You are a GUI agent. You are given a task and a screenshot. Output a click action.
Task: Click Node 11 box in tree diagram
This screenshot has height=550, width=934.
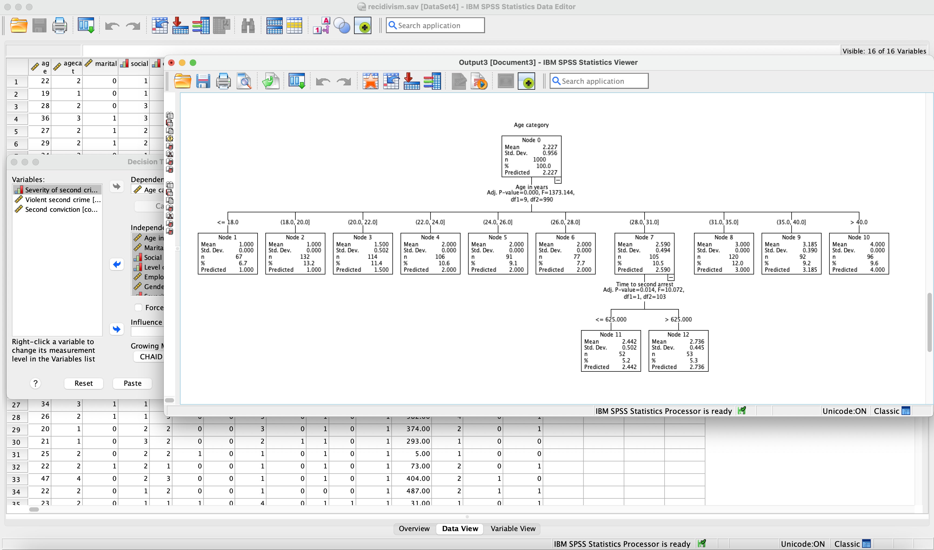pyautogui.click(x=611, y=351)
